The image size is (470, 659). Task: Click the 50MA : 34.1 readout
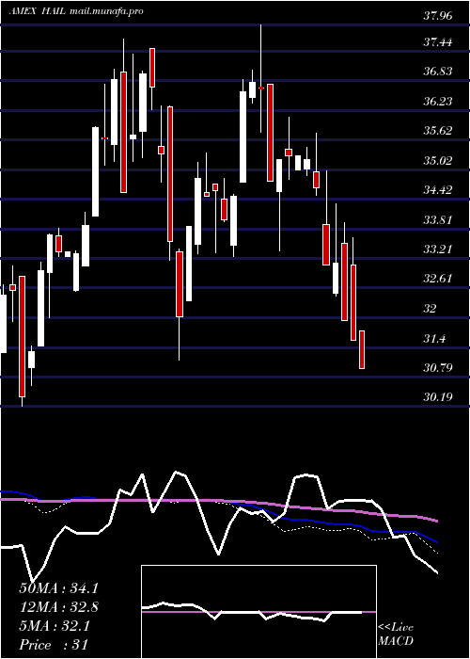click(58, 588)
